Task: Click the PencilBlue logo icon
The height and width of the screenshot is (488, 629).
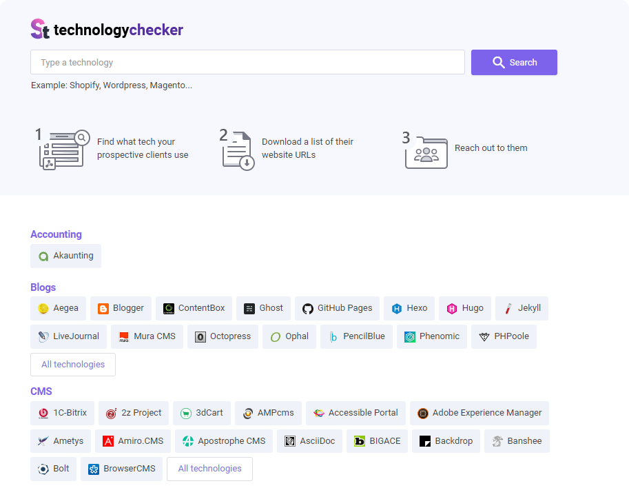Action: pos(333,336)
